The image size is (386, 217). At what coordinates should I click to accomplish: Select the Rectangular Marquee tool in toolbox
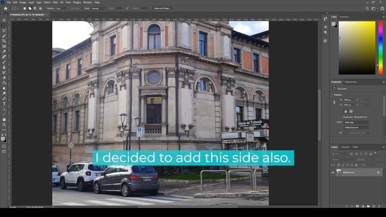pyautogui.click(x=4, y=25)
